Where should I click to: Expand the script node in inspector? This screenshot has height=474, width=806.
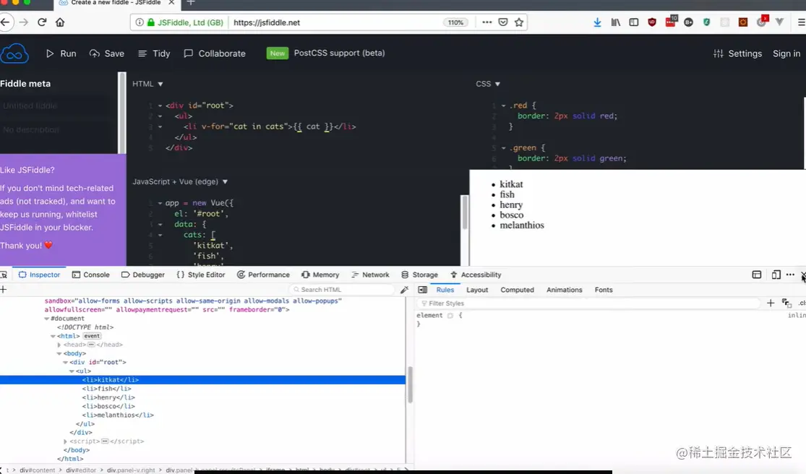(65, 441)
